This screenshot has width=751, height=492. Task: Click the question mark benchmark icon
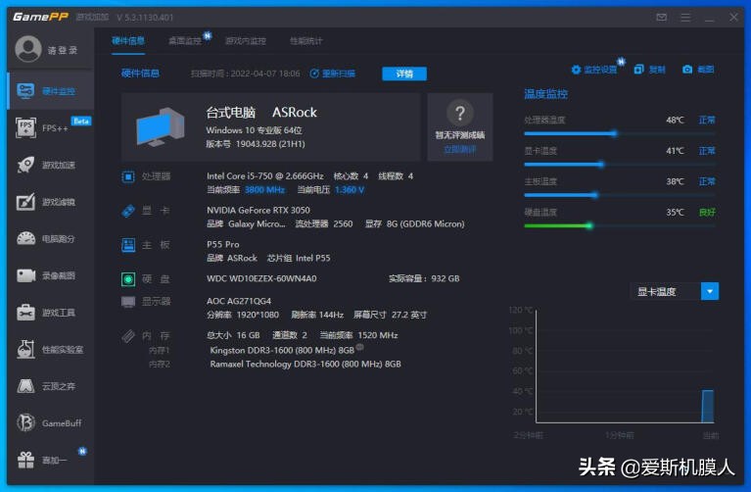point(460,113)
